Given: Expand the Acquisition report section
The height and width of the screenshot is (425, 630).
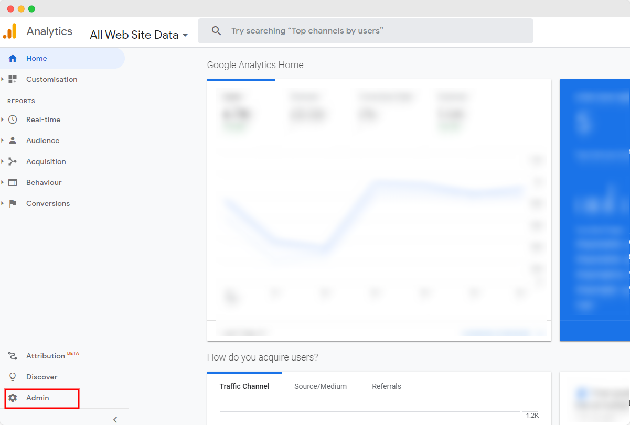Looking at the screenshot, I should (3, 161).
